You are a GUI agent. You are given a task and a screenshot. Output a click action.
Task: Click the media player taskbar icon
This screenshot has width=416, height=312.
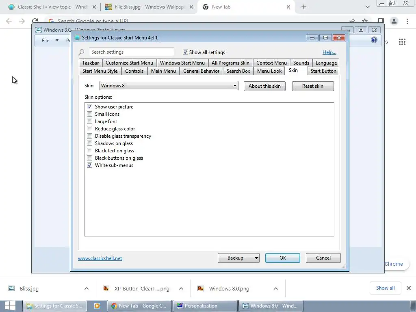coord(97,306)
